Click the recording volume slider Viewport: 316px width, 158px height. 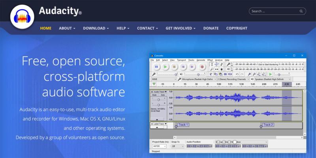(167, 74)
